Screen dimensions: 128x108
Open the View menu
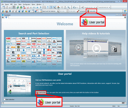[x=15, y=4]
